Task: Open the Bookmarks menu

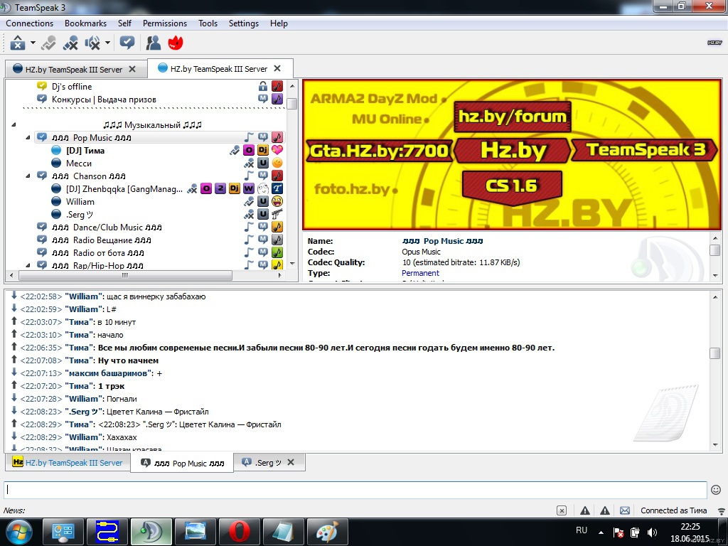Action: click(85, 23)
